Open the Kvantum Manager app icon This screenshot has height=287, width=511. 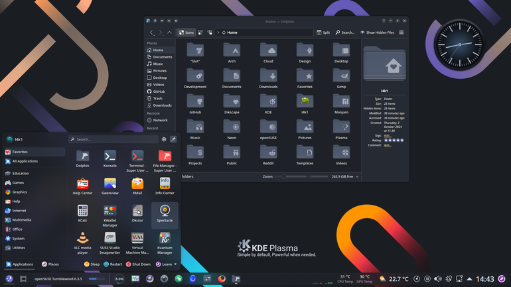(x=165, y=243)
